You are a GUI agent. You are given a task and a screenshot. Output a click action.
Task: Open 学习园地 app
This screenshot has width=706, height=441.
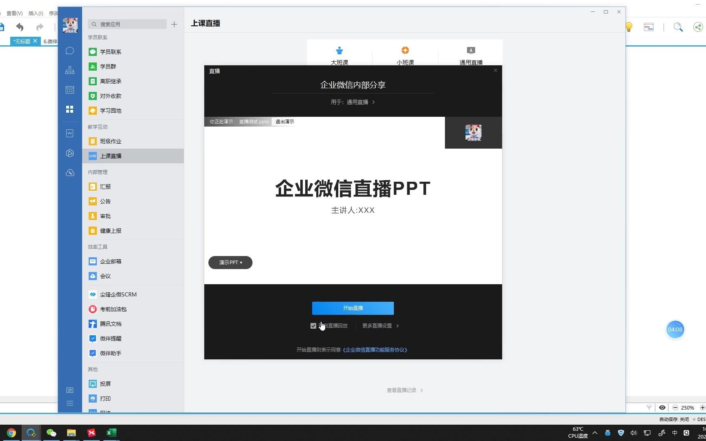[x=133, y=111]
